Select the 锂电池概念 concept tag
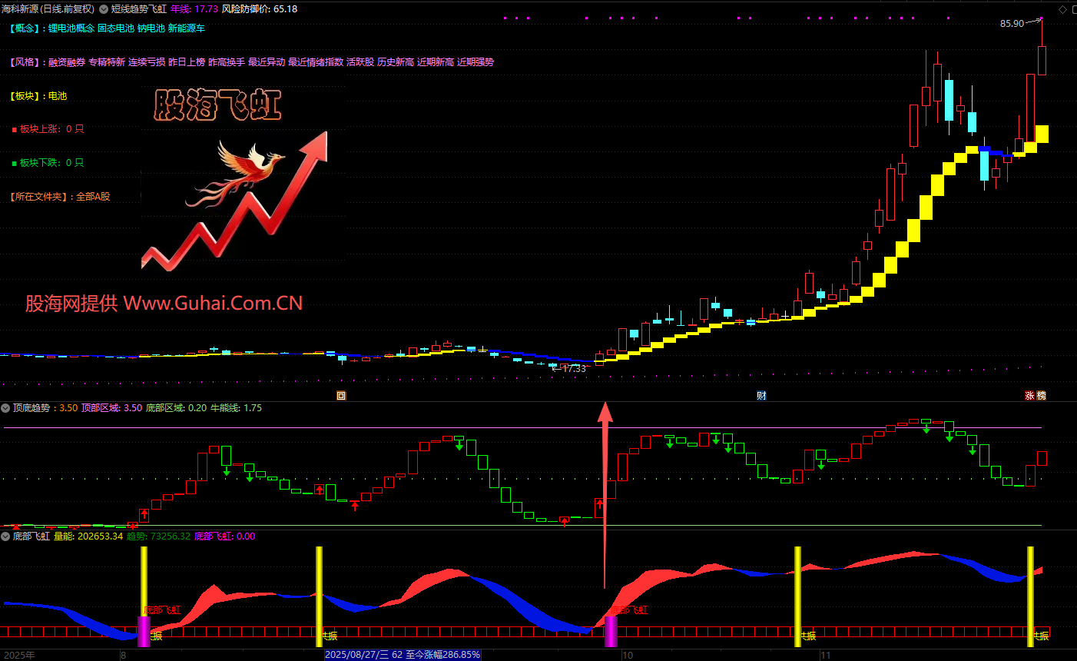1077x661 pixels. pos(71,28)
